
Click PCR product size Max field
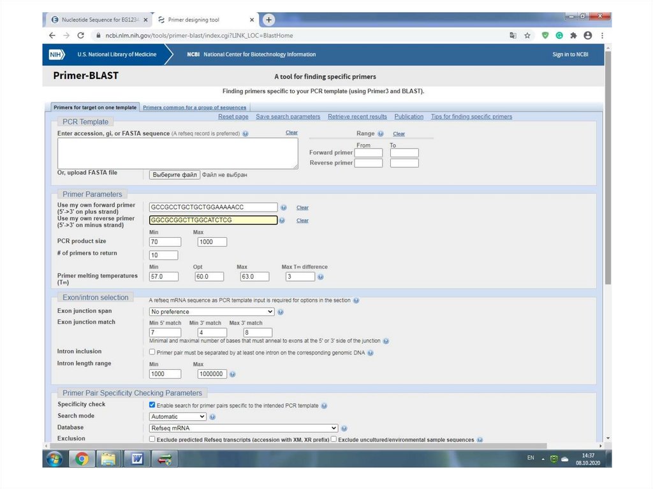coord(212,242)
